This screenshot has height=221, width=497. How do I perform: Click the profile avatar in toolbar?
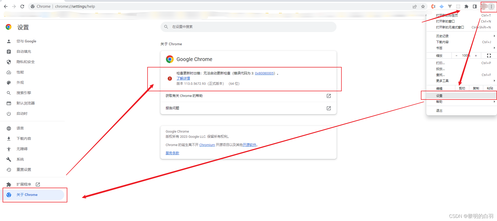coord(484,6)
